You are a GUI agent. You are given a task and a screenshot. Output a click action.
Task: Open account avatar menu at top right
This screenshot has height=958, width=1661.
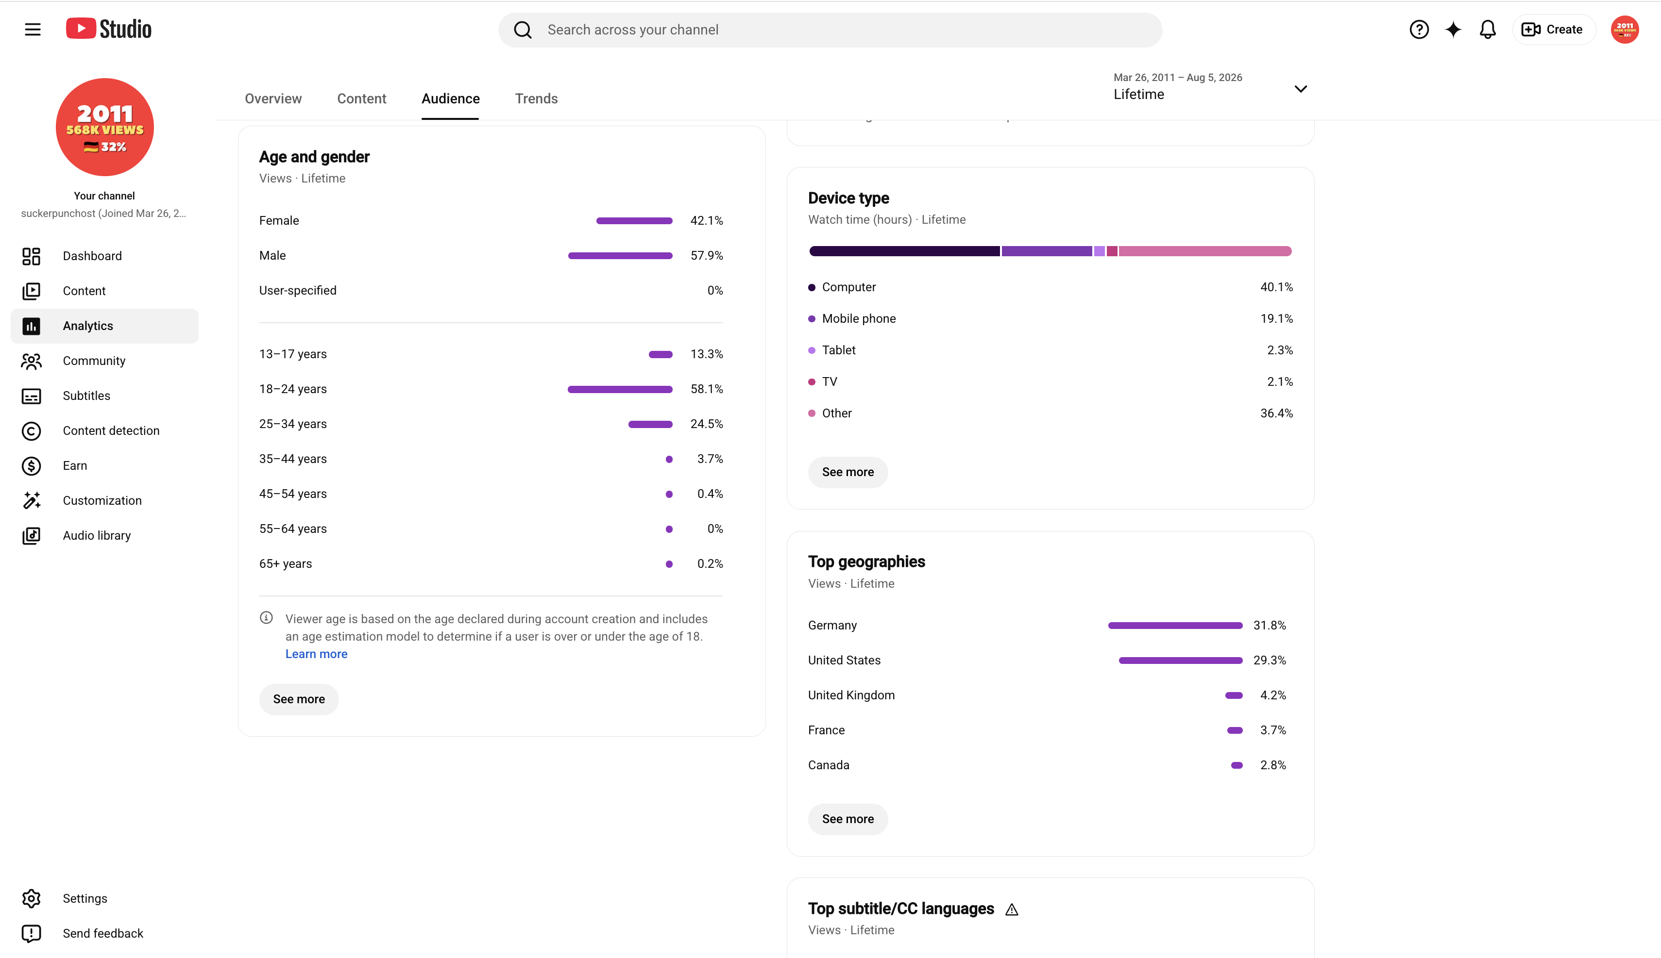(x=1624, y=30)
